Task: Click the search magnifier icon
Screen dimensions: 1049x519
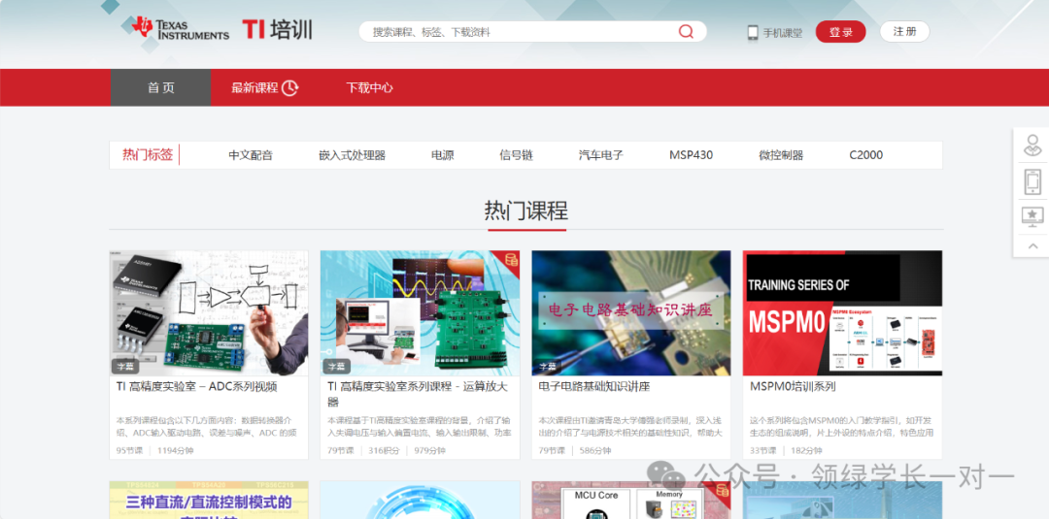Action: point(686,31)
